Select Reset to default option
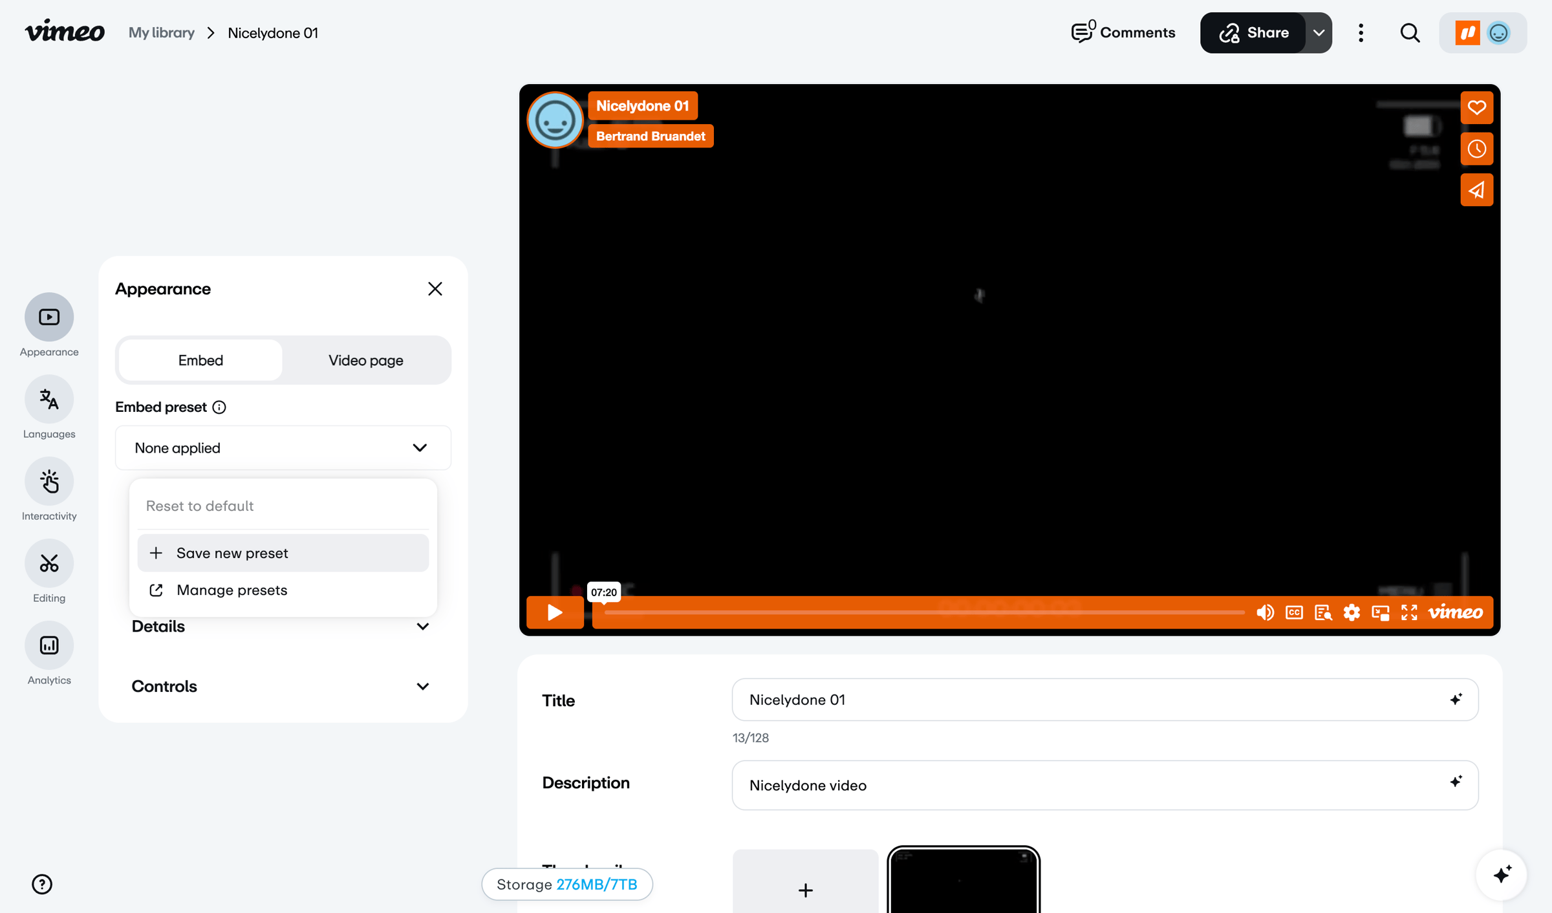Viewport: 1552px width, 913px height. pos(283,506)
